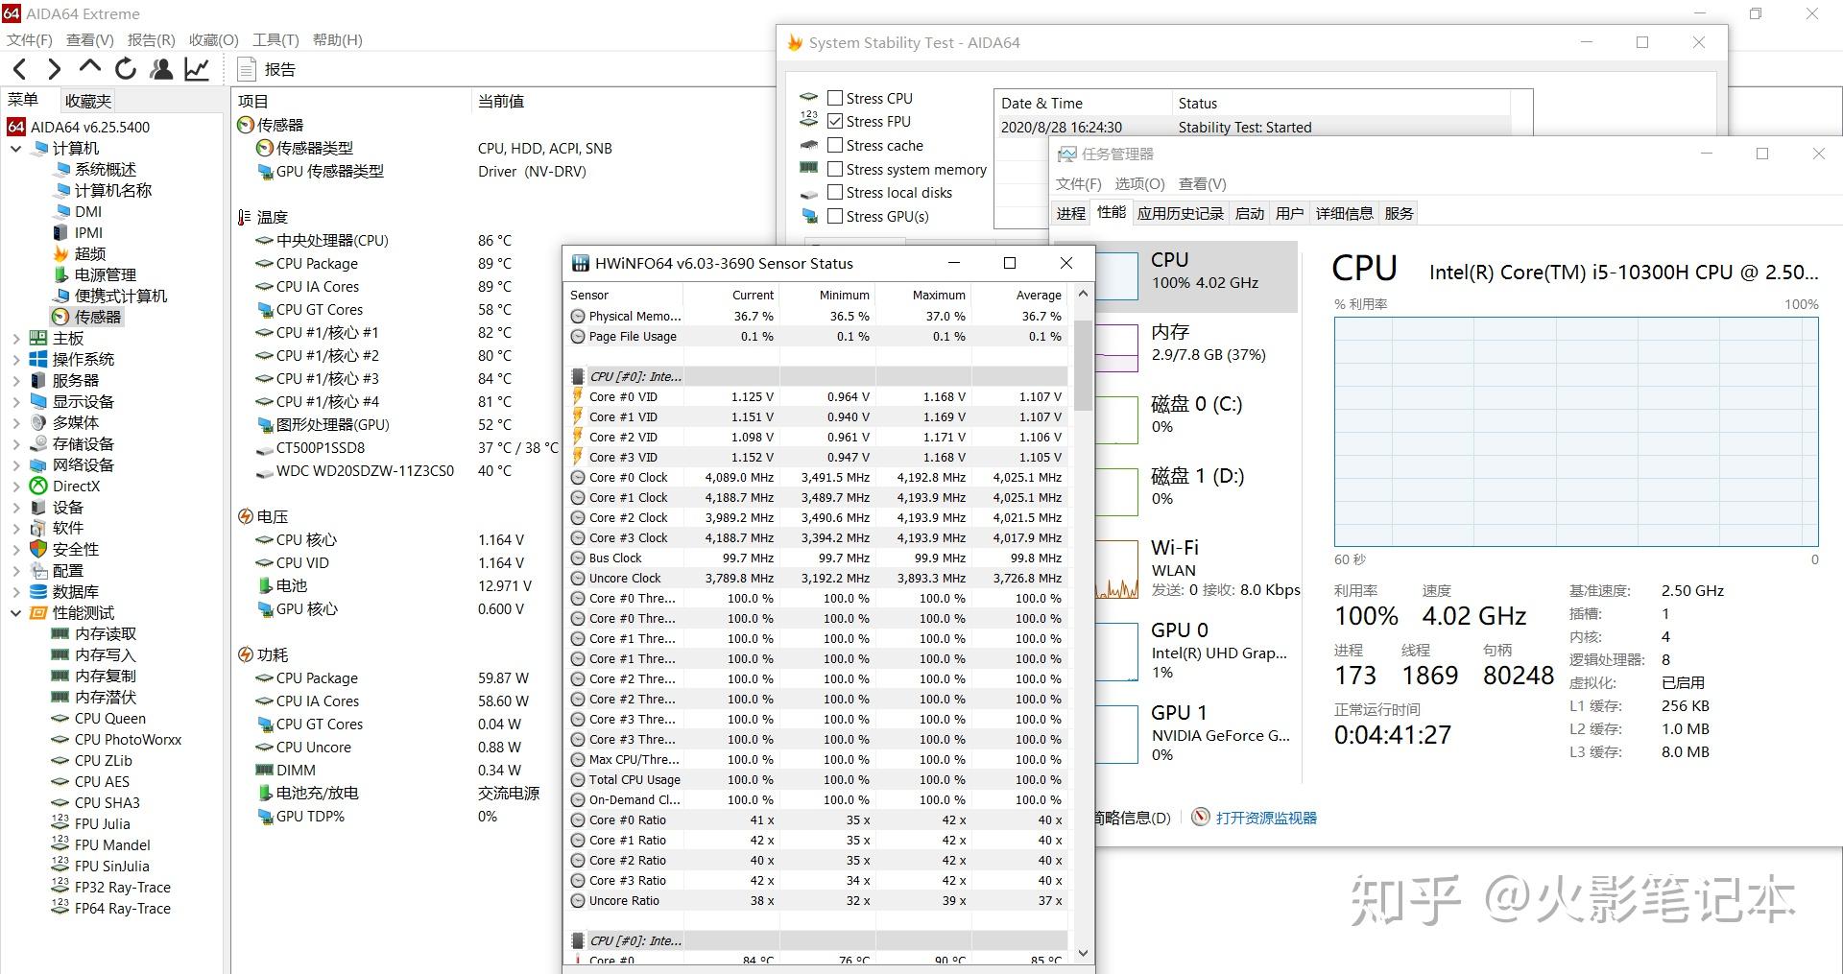Uncheck the Stress FPU checkbox
This screenshot has width=1843, height=974.
click(x=835, y=121)
